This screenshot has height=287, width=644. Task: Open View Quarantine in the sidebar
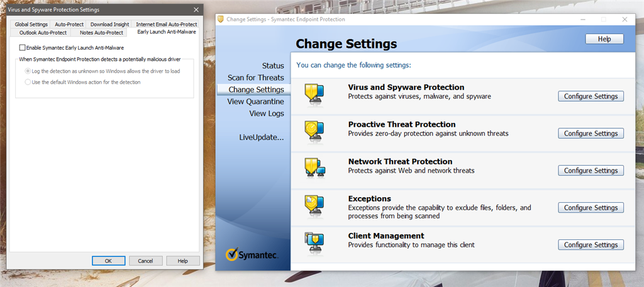(255, 102)
